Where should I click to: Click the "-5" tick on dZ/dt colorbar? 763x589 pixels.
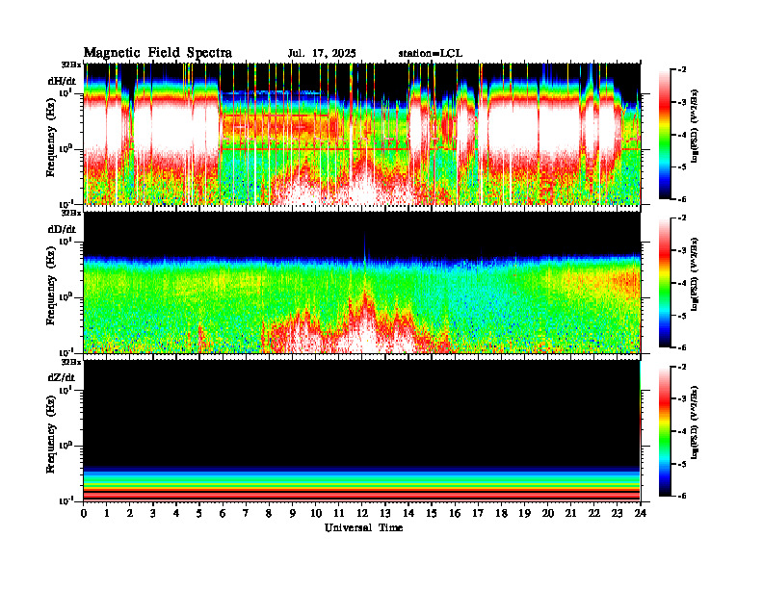click(x=682, y=464)
